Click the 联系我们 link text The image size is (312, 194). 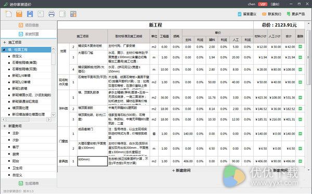click(275, 14)
